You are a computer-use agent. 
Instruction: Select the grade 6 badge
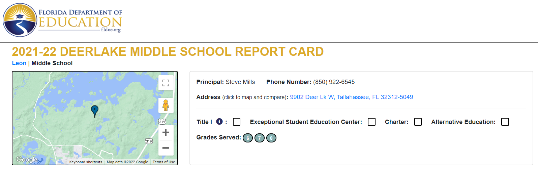point(248,138)
